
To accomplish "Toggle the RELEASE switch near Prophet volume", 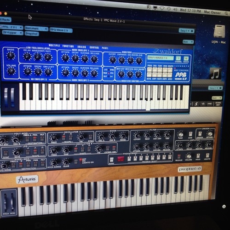I will [179, 156].
